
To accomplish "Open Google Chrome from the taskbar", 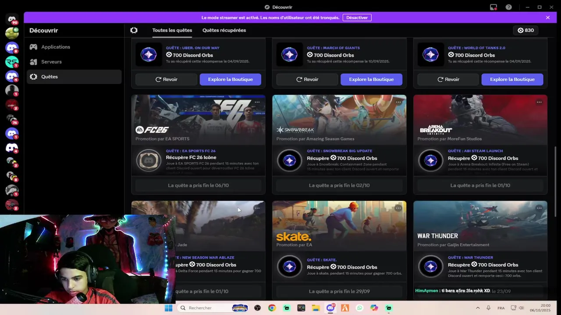I will click(x=272, y=308).
